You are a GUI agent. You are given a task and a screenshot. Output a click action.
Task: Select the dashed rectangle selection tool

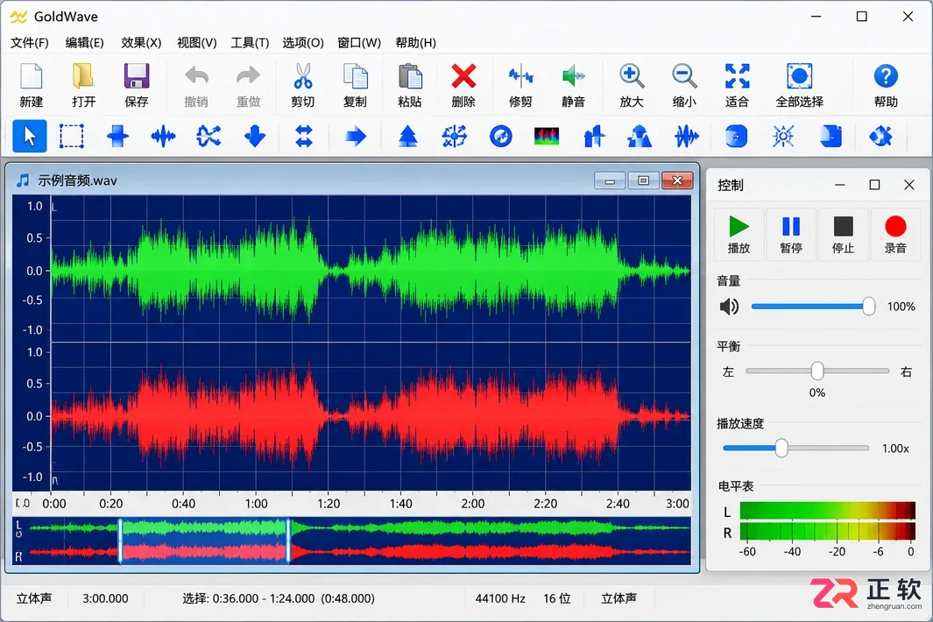(72, 137)
